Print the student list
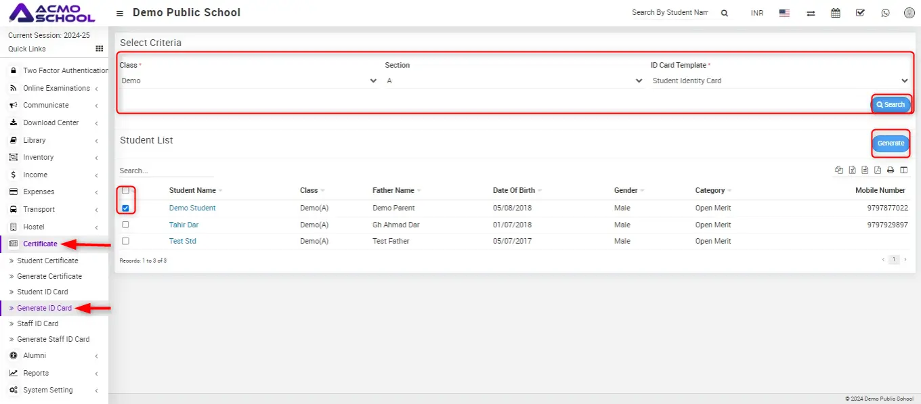 click(x=891, y=171)
